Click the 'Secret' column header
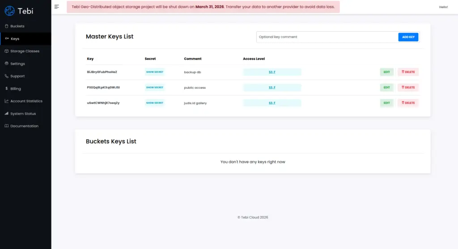The image size is (458, 249). point(150,58)
